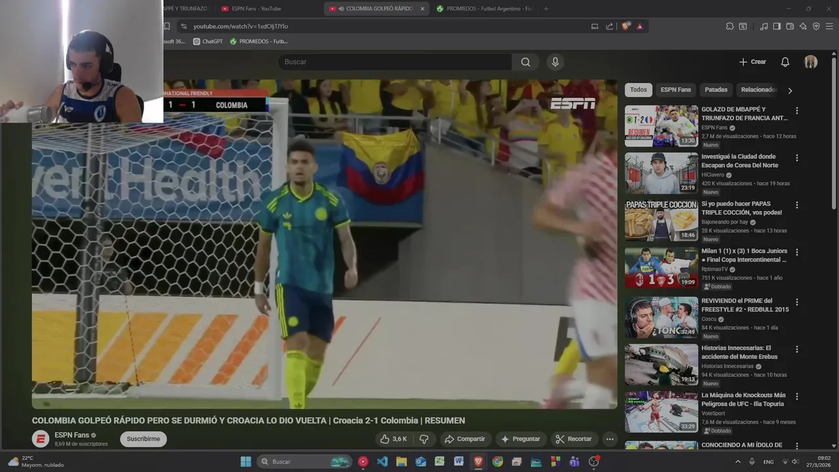The image size is (839, 472).
Task: Open ChatGPT bookmark
Action: click(208, 41)
